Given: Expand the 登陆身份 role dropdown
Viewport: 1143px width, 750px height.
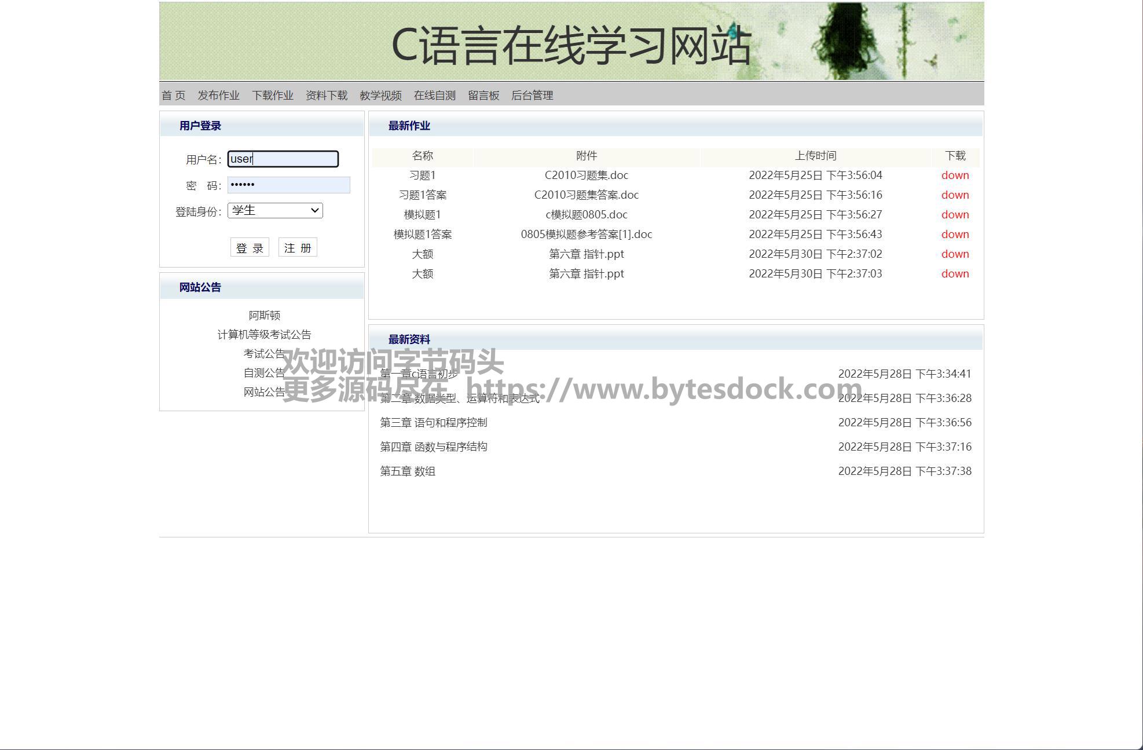Looking at the screenshot, I should pos(275,211).
